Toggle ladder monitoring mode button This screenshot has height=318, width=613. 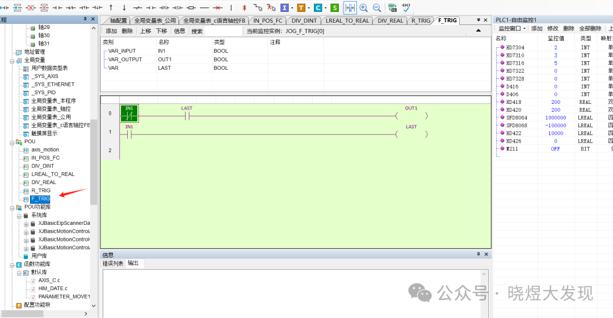click(x=350, y=7)
